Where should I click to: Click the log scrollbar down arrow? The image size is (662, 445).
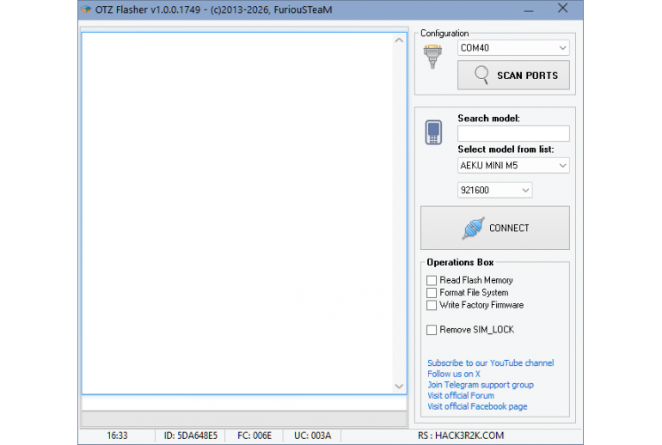[x=399, y=387]
